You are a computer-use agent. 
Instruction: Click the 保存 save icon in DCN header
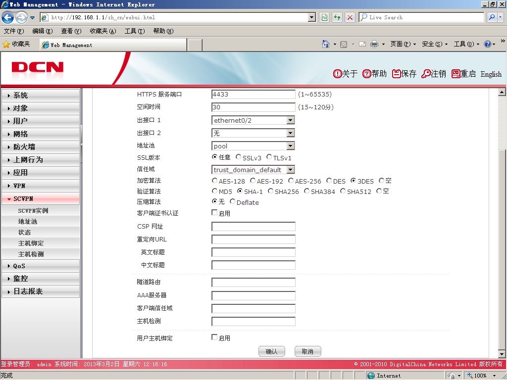pos(397,74)
